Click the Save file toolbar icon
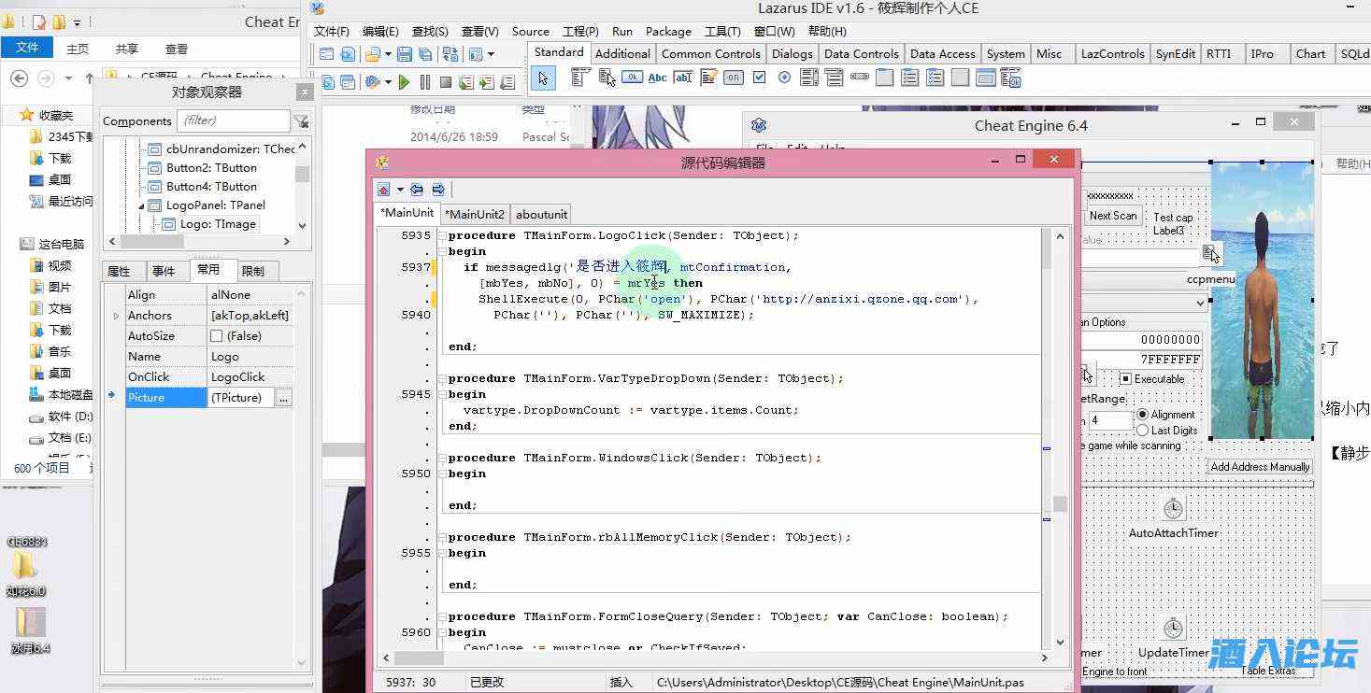The width and height of the screenshot is (1371, 693). 405,54
